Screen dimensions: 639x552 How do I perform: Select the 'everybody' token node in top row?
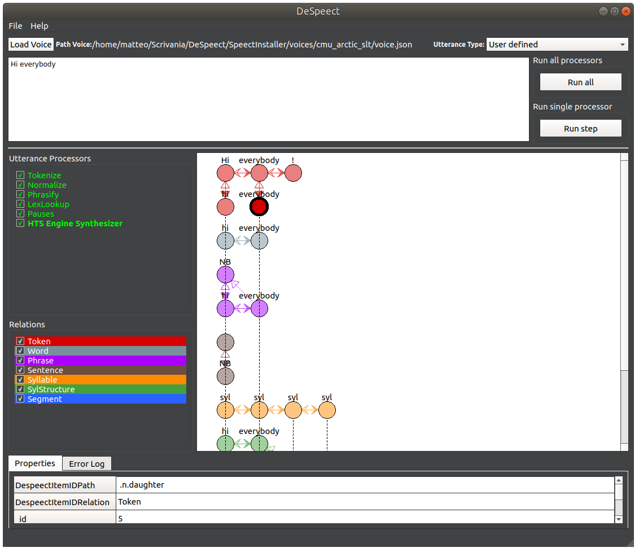click(x=259, y=173)
